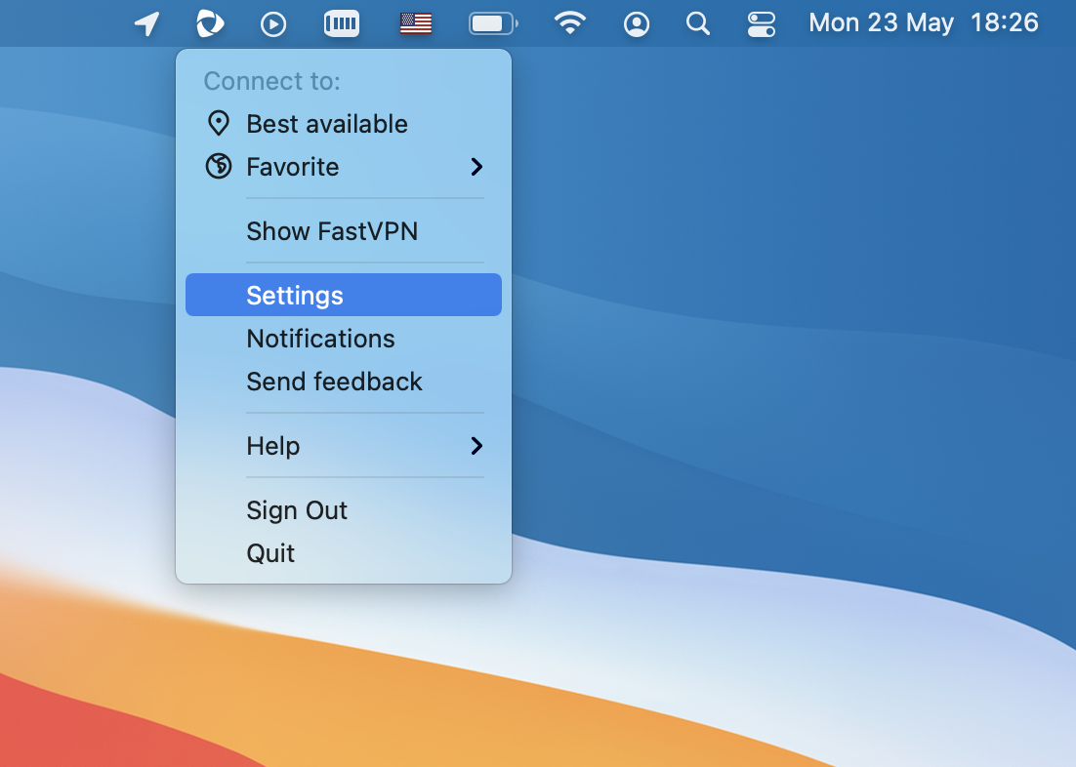1076x767 pixels.
Task: Choose Send feedback
Action: [x=343, y=382]
